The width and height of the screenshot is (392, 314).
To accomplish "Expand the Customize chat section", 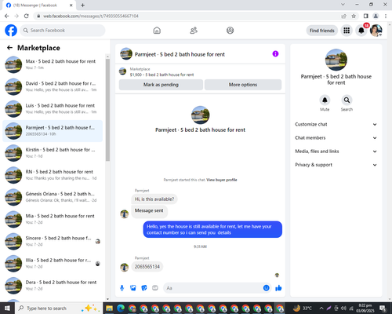I will click(x=336, y=124).
